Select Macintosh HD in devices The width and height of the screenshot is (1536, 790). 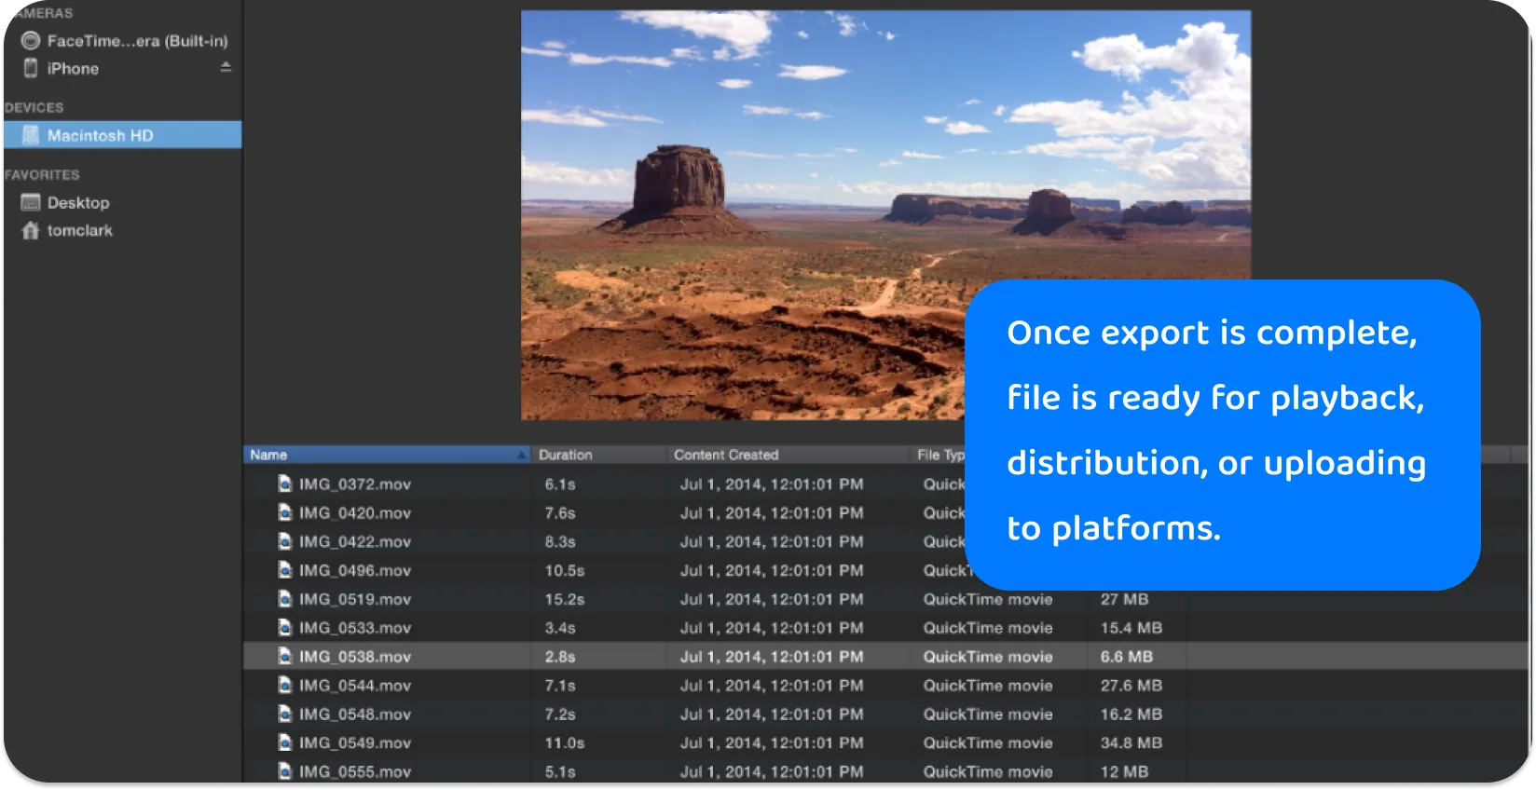coord(123,135)
